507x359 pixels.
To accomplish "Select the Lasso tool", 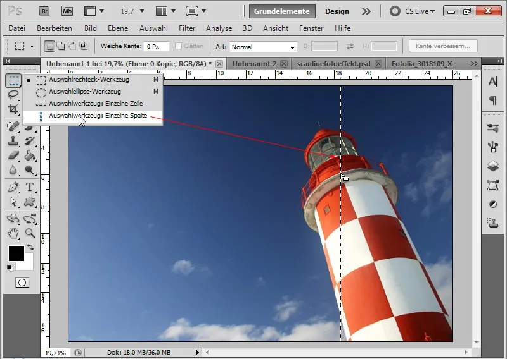I will 13,95.
